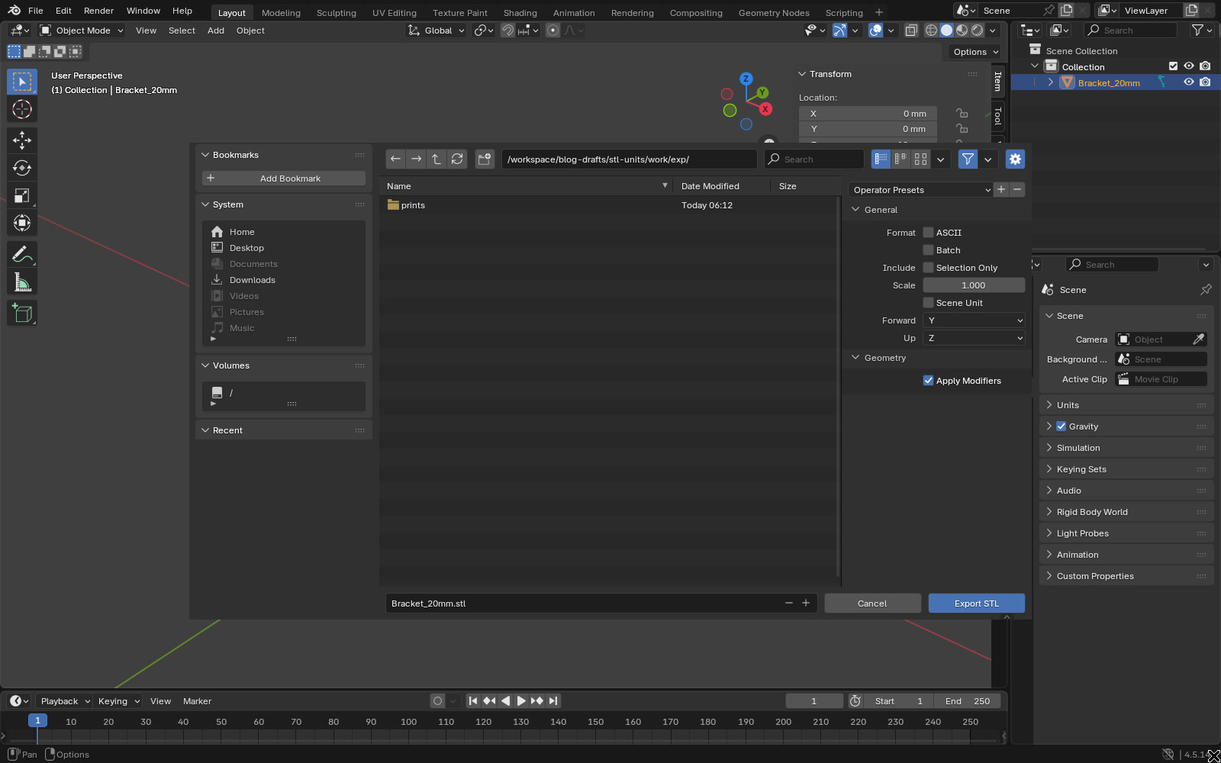This screenshot has width=1221, height=763.
Task: Open Downloads in the System list
Action: pos(253,280)
